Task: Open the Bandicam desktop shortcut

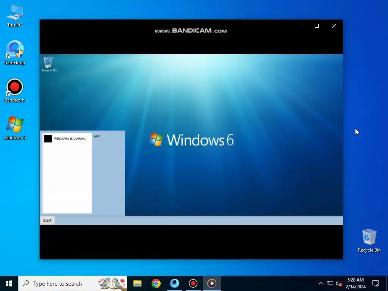Action: 15,90
